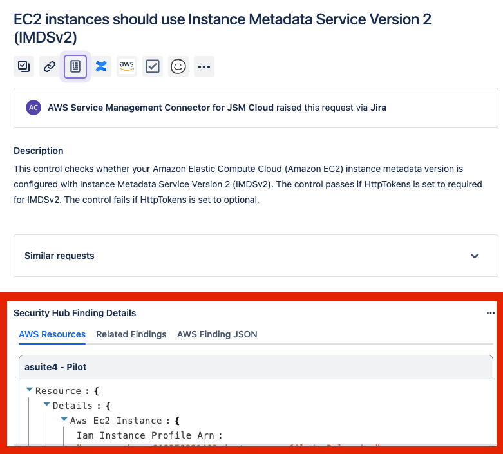Viewport: 503px width, 454px height.
Task: Collapse the Resource tree node
Action: 29,390
